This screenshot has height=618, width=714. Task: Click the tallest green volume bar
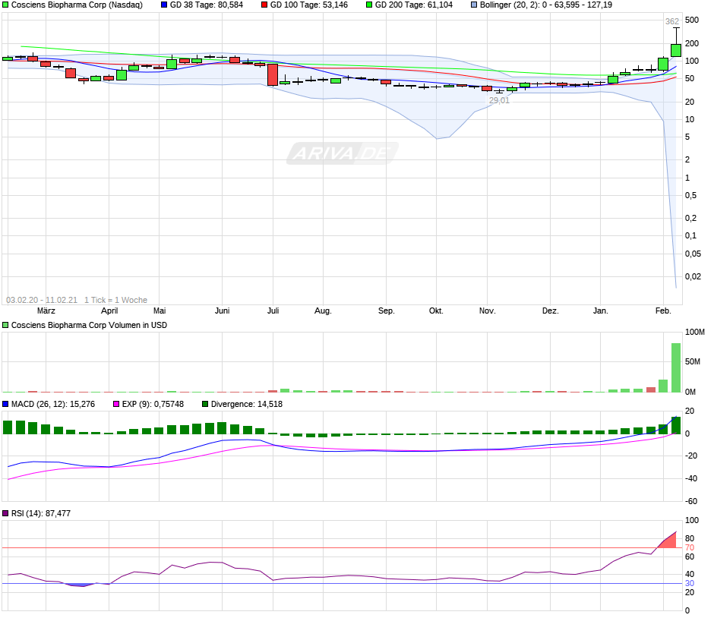[x=676, y=367]
